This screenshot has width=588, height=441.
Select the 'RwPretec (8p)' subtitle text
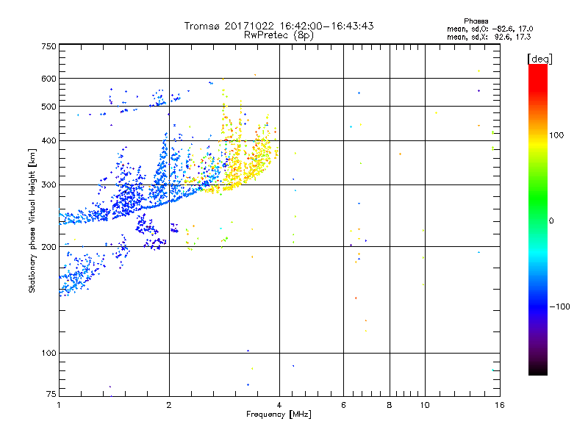[279, 35]
